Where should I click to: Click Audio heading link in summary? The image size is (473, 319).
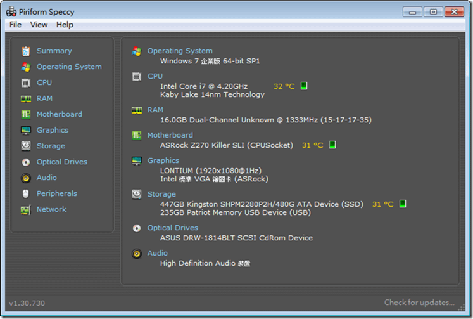pyautogui.click(x=158, y=253)
